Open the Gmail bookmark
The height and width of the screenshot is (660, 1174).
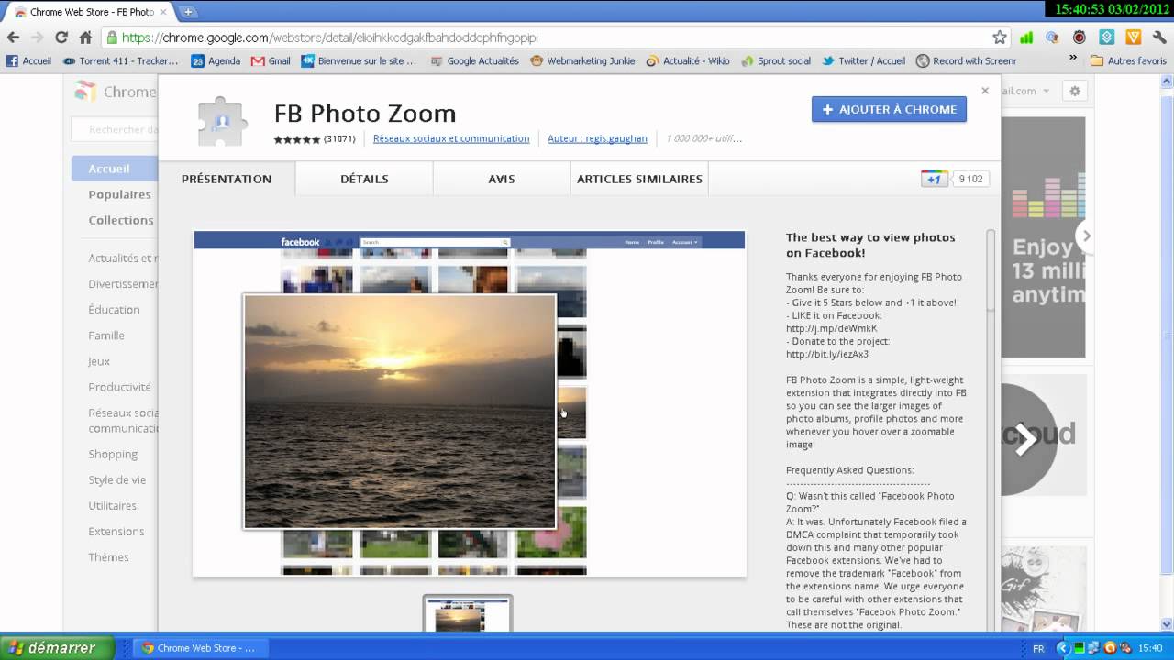271,61
